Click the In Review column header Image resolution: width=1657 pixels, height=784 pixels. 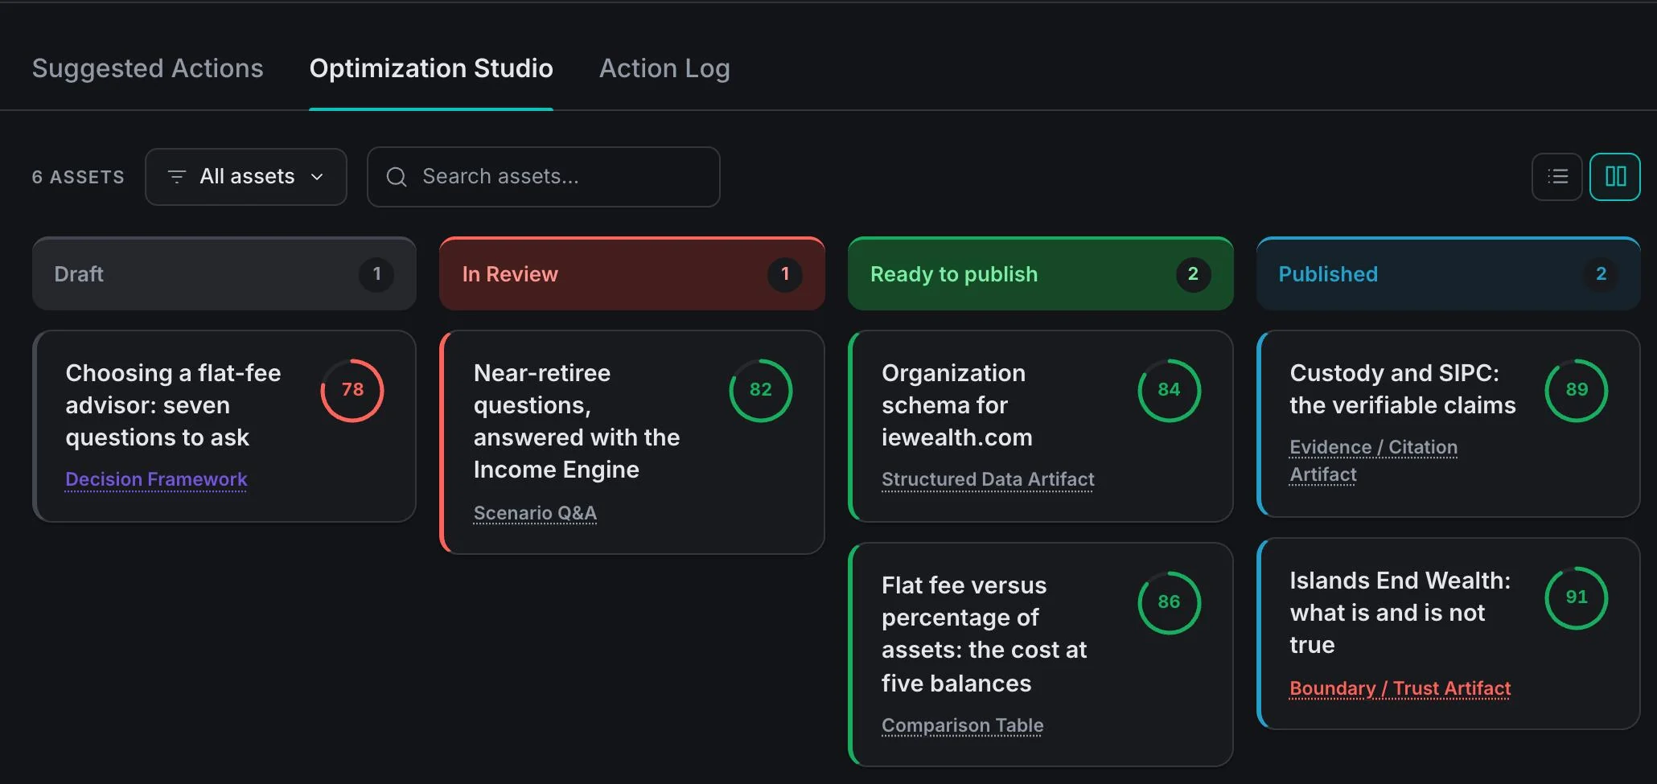(x=632, y=274)
